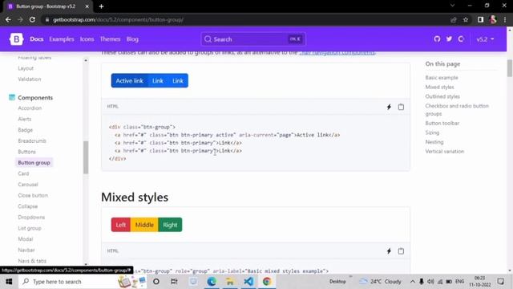The height and width of the screenshot is (289, 513).
Task: Jump to Nesting section
Action: [x=434, y=142]
